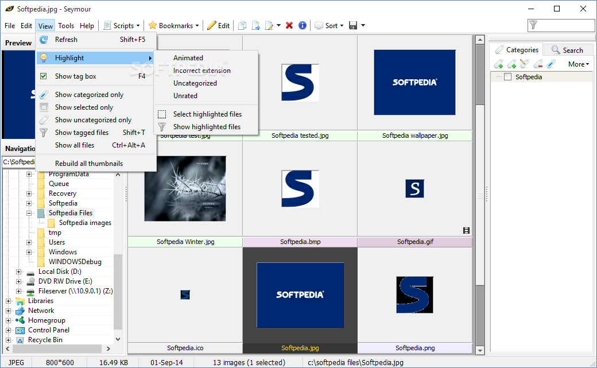Click the rename file icon with pencil
The width and height of the screenshot is (597, 368).
pos(269,25)
